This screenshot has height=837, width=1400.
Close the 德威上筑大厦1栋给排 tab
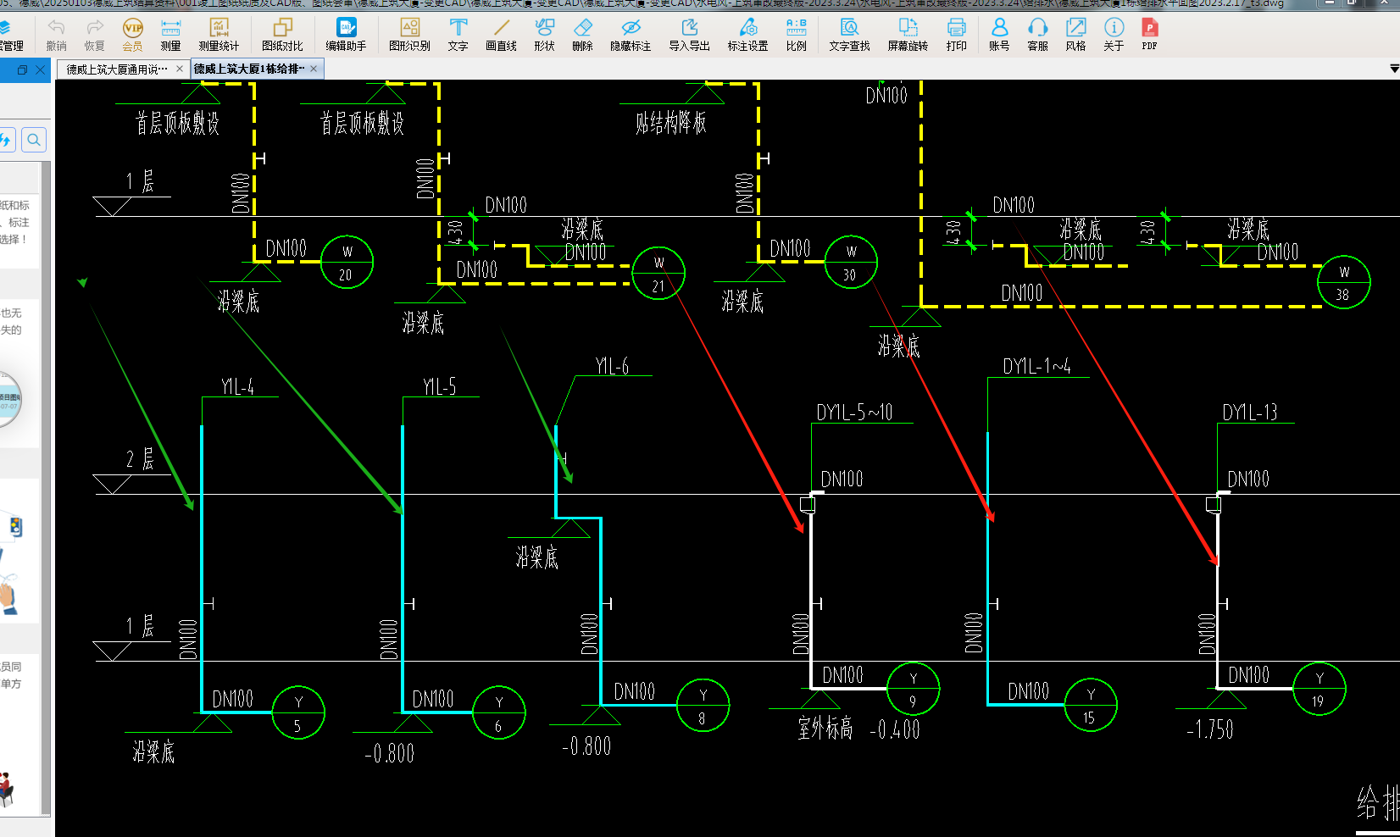(x=314, y=69)
